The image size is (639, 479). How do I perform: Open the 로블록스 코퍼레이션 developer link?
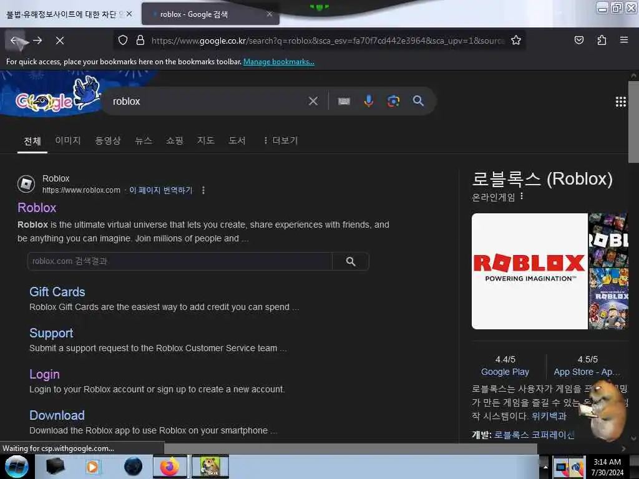pos(534,435)
